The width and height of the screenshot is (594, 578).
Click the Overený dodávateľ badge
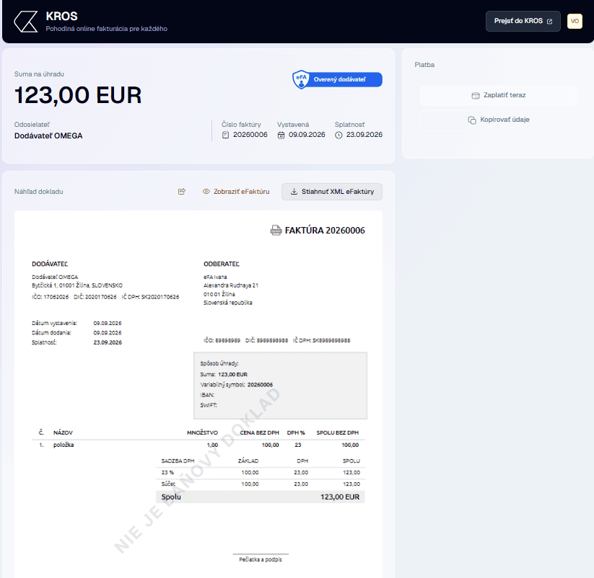point(337,79)
